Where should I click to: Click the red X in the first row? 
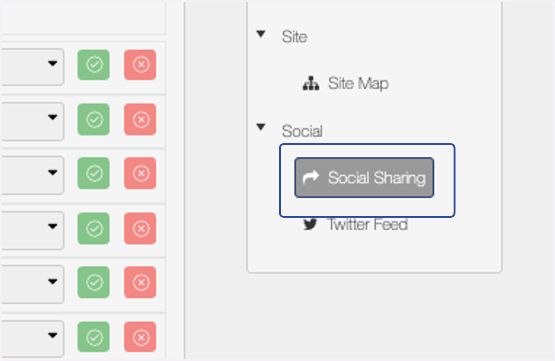click(x=140, y=65)
